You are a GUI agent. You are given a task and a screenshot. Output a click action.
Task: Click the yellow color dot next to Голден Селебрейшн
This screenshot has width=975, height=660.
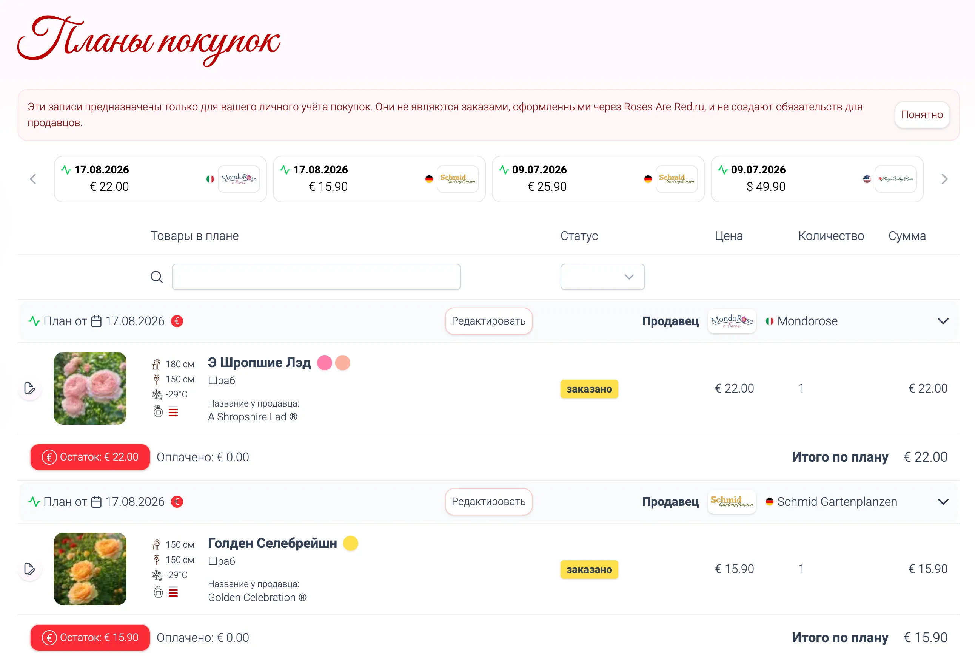(x=350, y=543)
